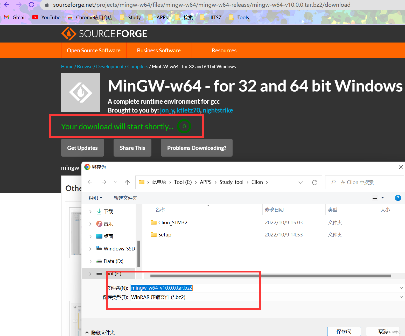This screenshot has width=405, height=336.
Task: Open ktietz70's profile link
Action: coord(188,110)
